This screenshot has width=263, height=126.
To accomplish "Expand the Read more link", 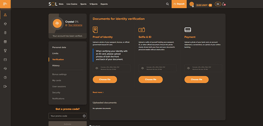I will [x=98, y=92].
